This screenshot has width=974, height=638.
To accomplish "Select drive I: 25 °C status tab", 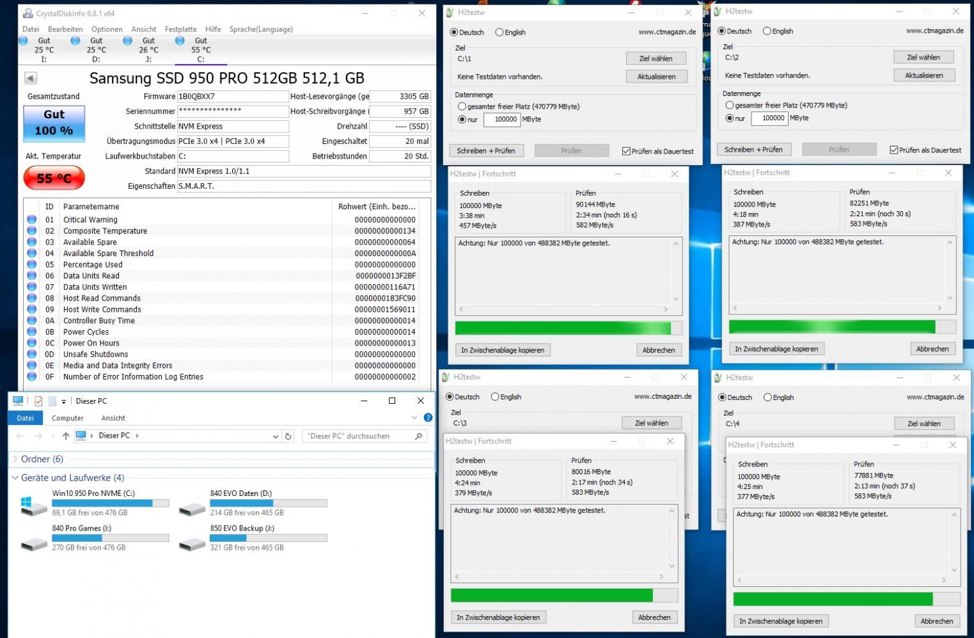I will coord(44,50).
